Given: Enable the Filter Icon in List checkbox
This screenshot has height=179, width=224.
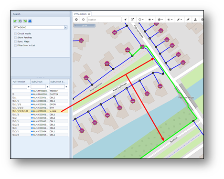Looking at the screenshot, I should (x=15, y=45).
